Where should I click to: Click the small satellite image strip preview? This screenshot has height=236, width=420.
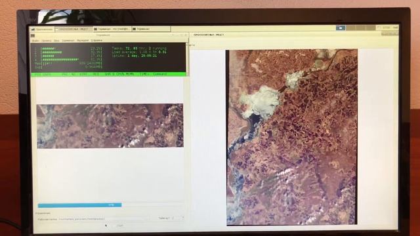tap(110, 126)
